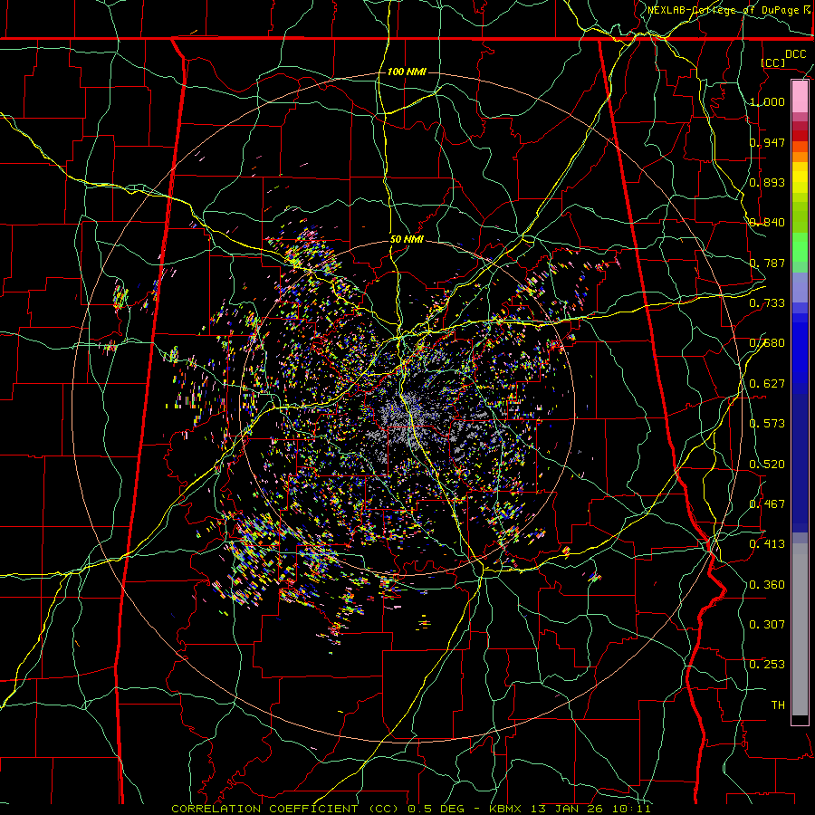815x815 pixels.
Task: Select the 0.413 legend value
Action: pyautogui.click(x=768, y=544)
